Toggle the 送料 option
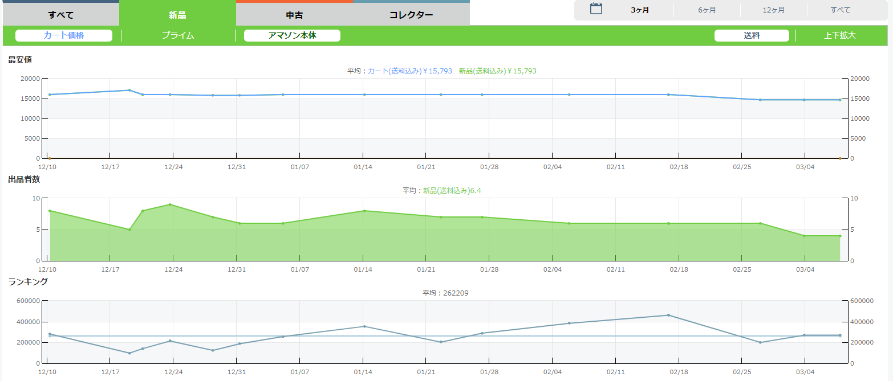 (752, 35)
